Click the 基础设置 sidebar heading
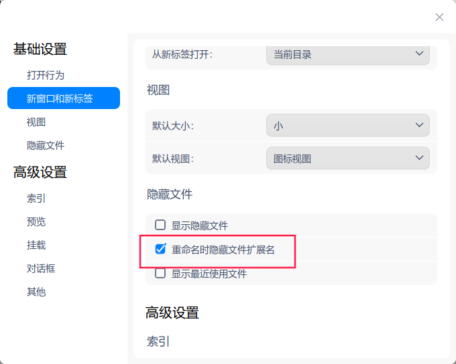 coord(40,49)
